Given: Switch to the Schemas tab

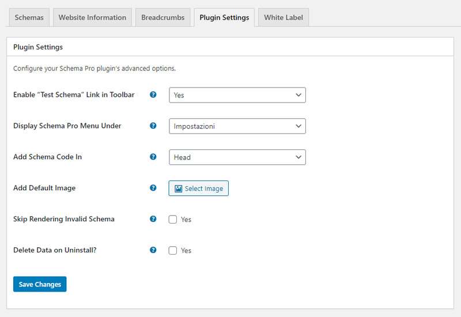Looking at the screenshot, I should (x=29, y=18).
